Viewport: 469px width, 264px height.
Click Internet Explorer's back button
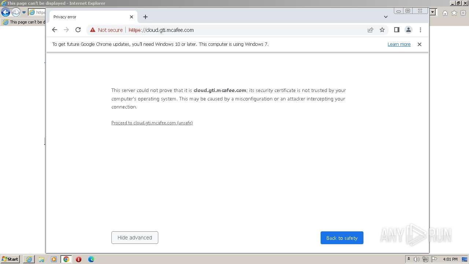[5, 12]
